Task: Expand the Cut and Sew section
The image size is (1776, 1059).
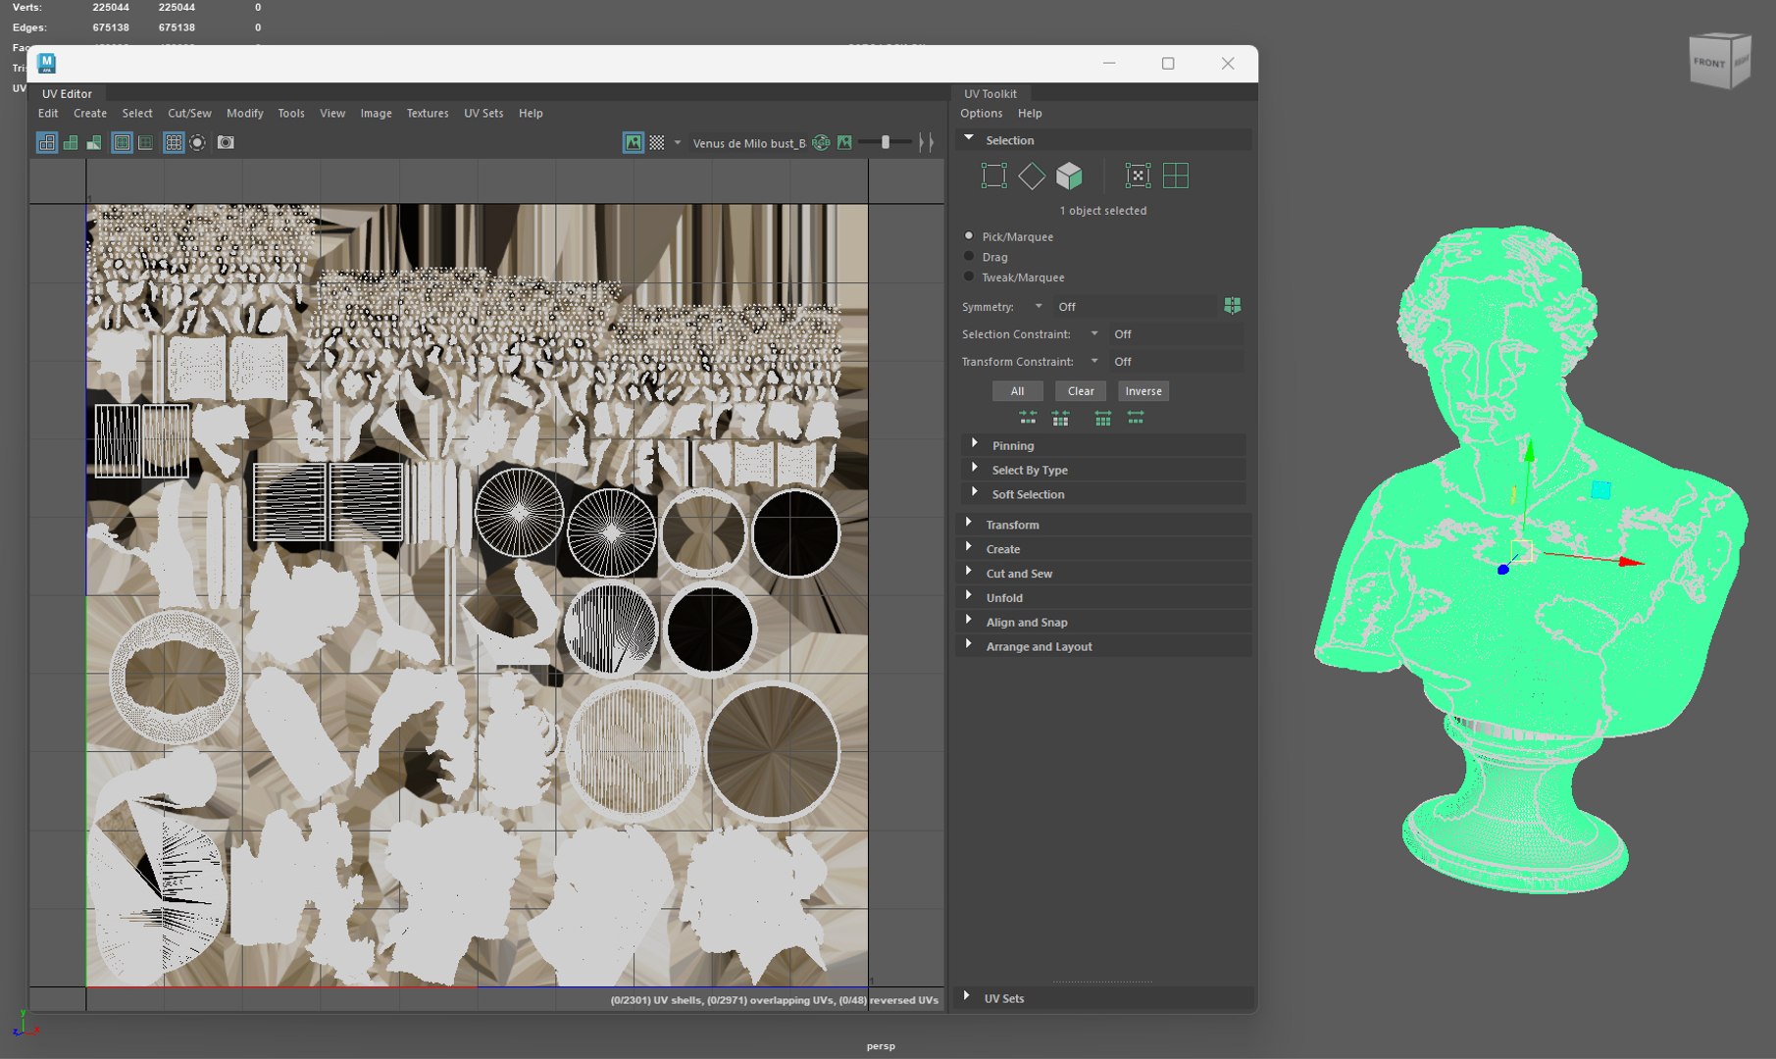Action: [x=1104, y=574]
